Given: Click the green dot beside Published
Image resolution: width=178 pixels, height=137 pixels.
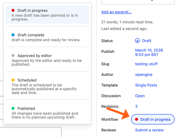Looking at the screenshot, I should coord(13,108).
